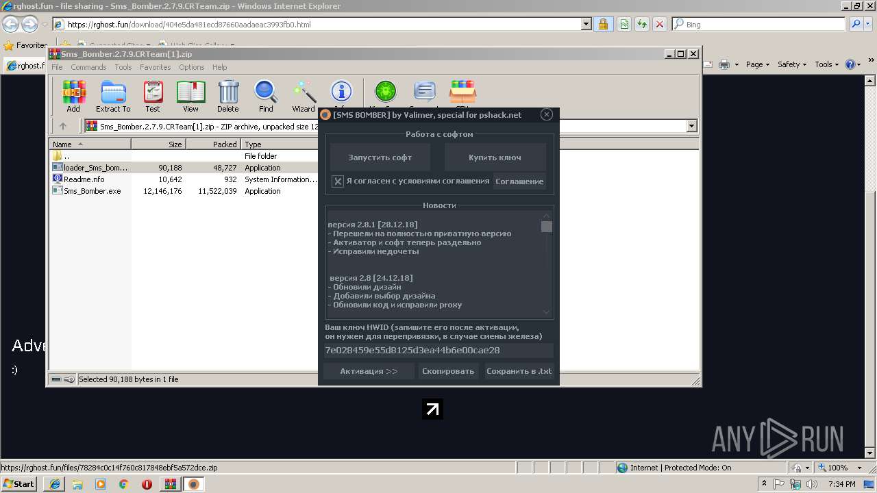877x493 pixels.
Task: Open the Соглашение agreement button
Action: coord(519,181)
